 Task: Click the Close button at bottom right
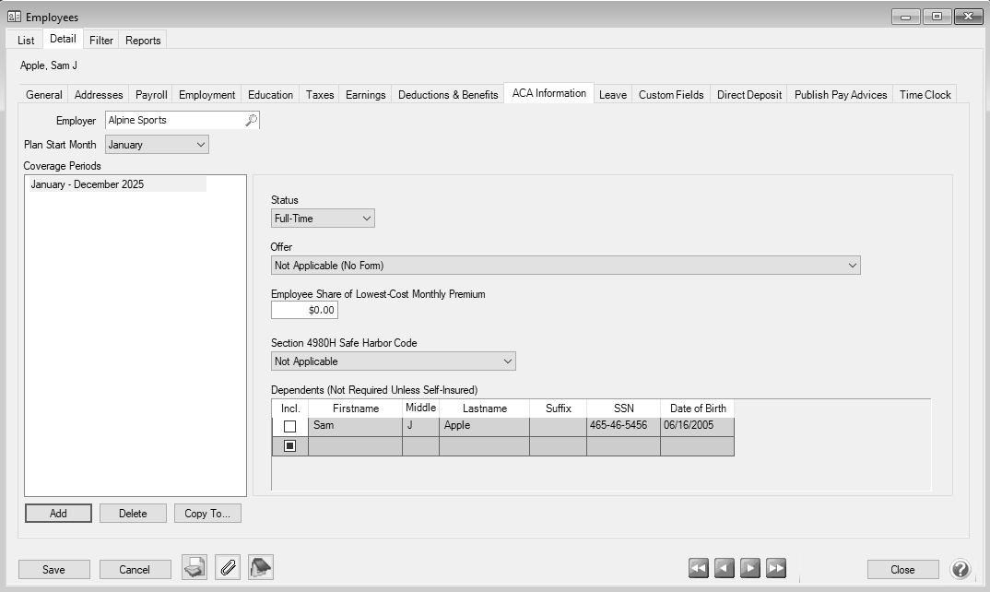click(902, 569)
